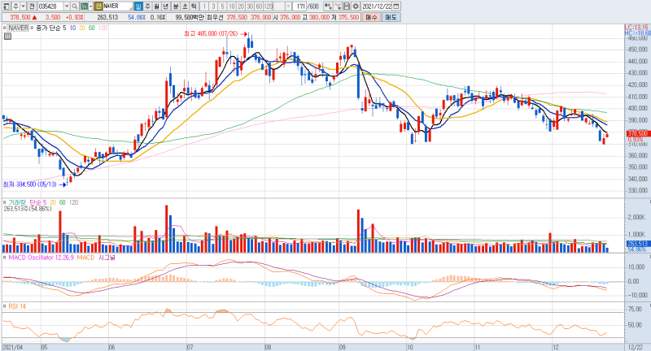
Task: Toggle box before 거래량 volume legend
Action: (5, 202)
